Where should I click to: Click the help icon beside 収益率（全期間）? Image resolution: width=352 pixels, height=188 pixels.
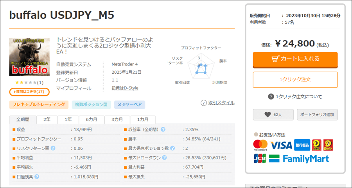[163, 129]
